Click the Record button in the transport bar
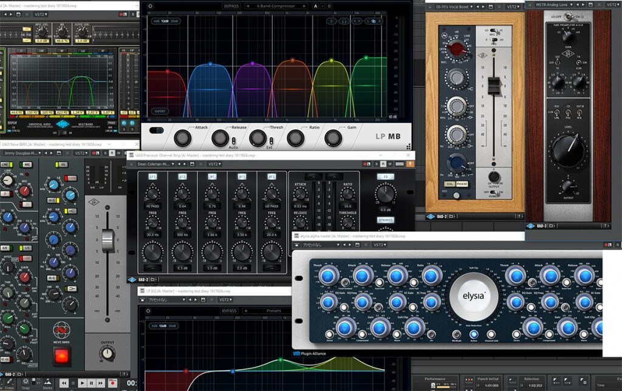Image resolution: width=622 pixels, height=391 pixels. 113,382
